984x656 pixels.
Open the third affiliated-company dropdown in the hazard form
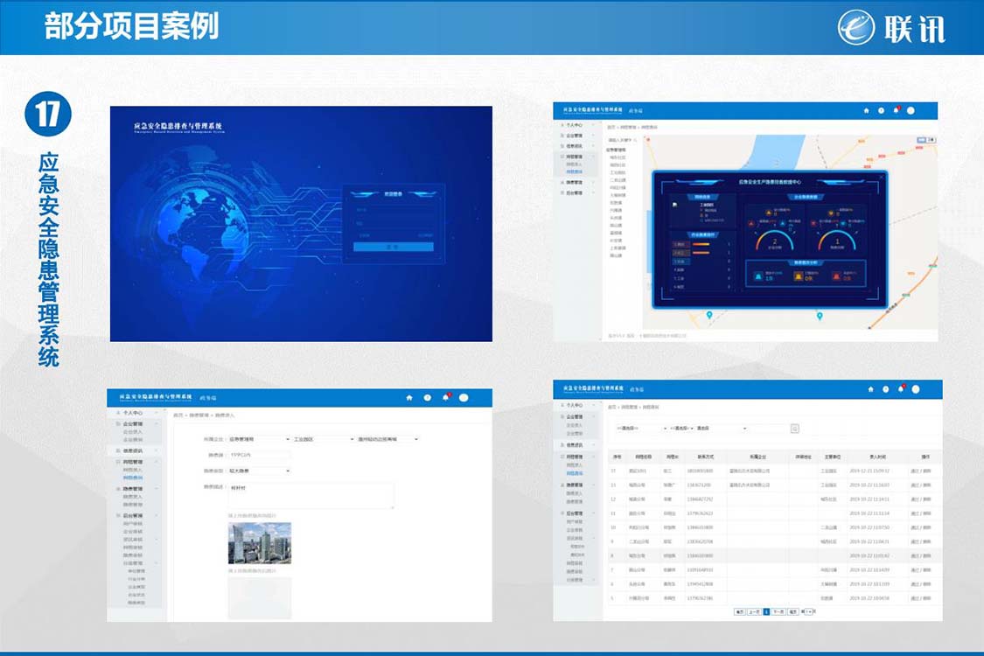(387, 439)
